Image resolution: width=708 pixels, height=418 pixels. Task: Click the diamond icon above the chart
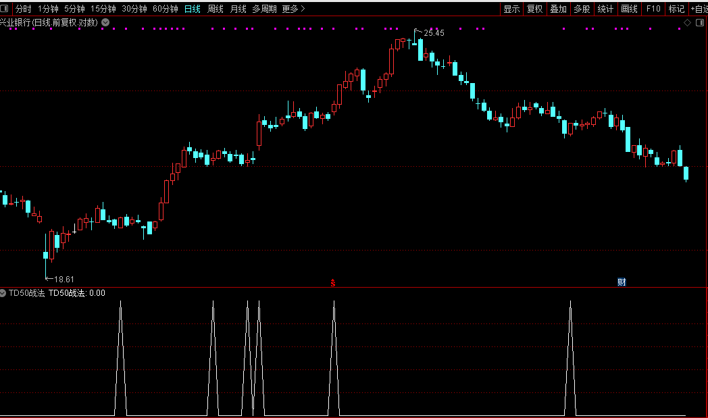[x=687, y=22]
